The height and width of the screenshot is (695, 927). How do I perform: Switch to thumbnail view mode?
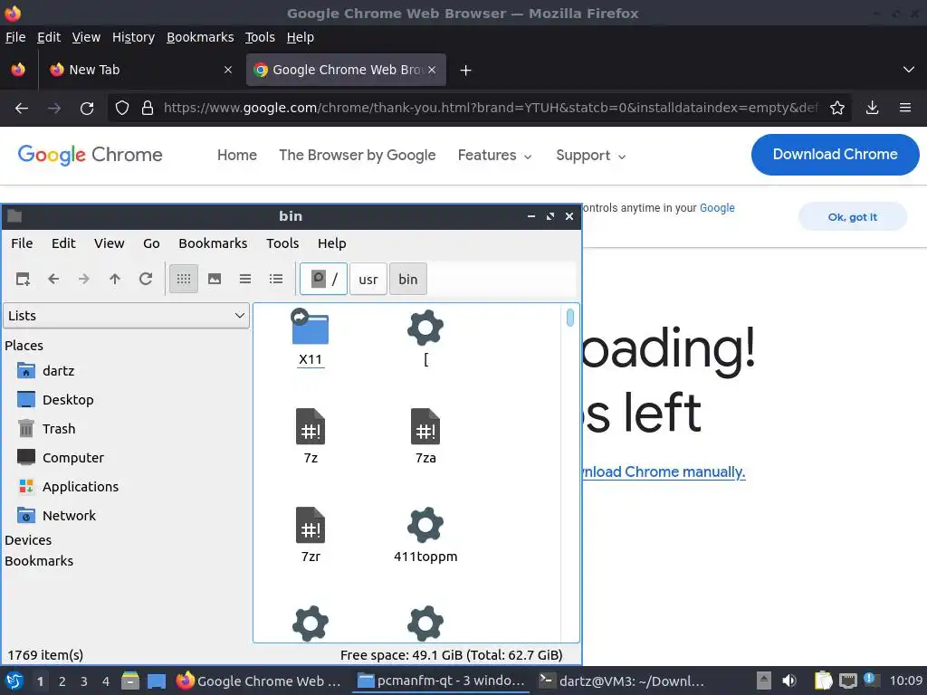(215, 279)
